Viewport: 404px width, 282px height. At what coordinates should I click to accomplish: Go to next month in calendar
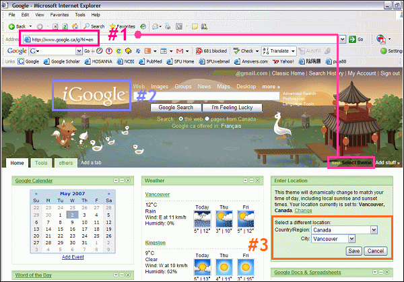(108, 194)
